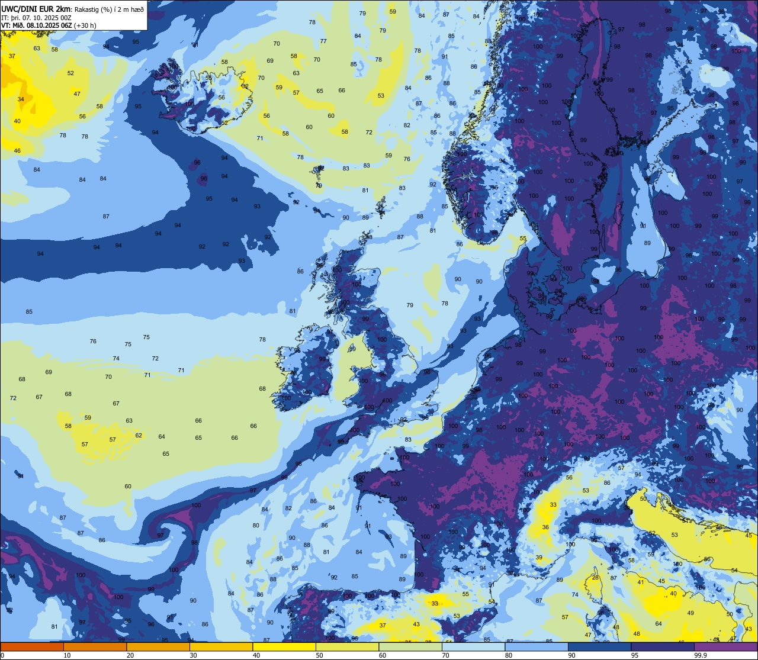Click the VT: Mið. 08.10.2025 06Z text
Image resolution: width=758 pixels, height=660 pixels.
36,25
